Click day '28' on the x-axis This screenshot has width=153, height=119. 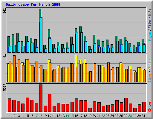130,116
